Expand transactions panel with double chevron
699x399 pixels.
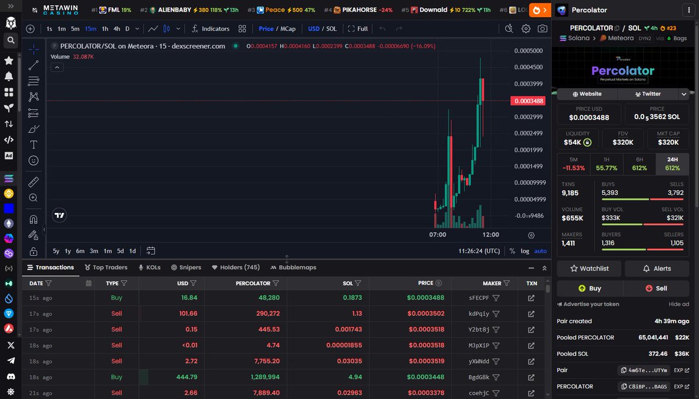click(545, 268)
